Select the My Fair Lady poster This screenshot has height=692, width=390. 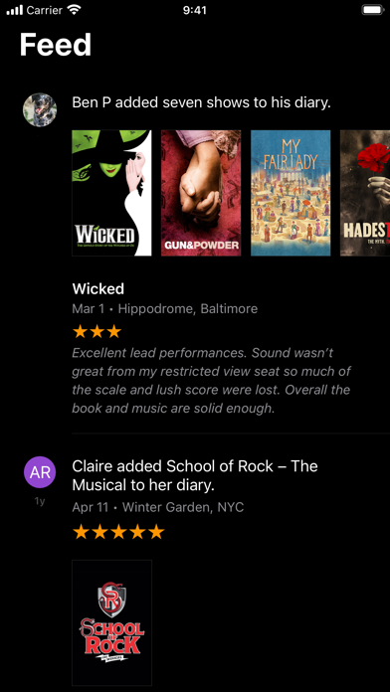[x=291, y=193]
